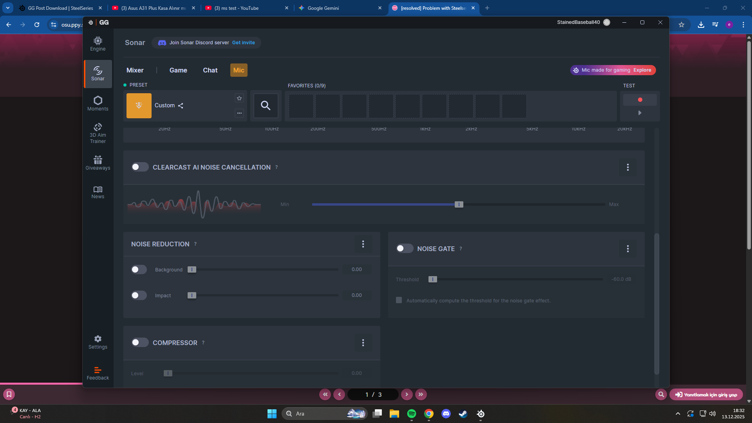The height and width of the screenshot is (423, 752).
Task: Open File Explorer from the taskbar
Action: point(394,414)
